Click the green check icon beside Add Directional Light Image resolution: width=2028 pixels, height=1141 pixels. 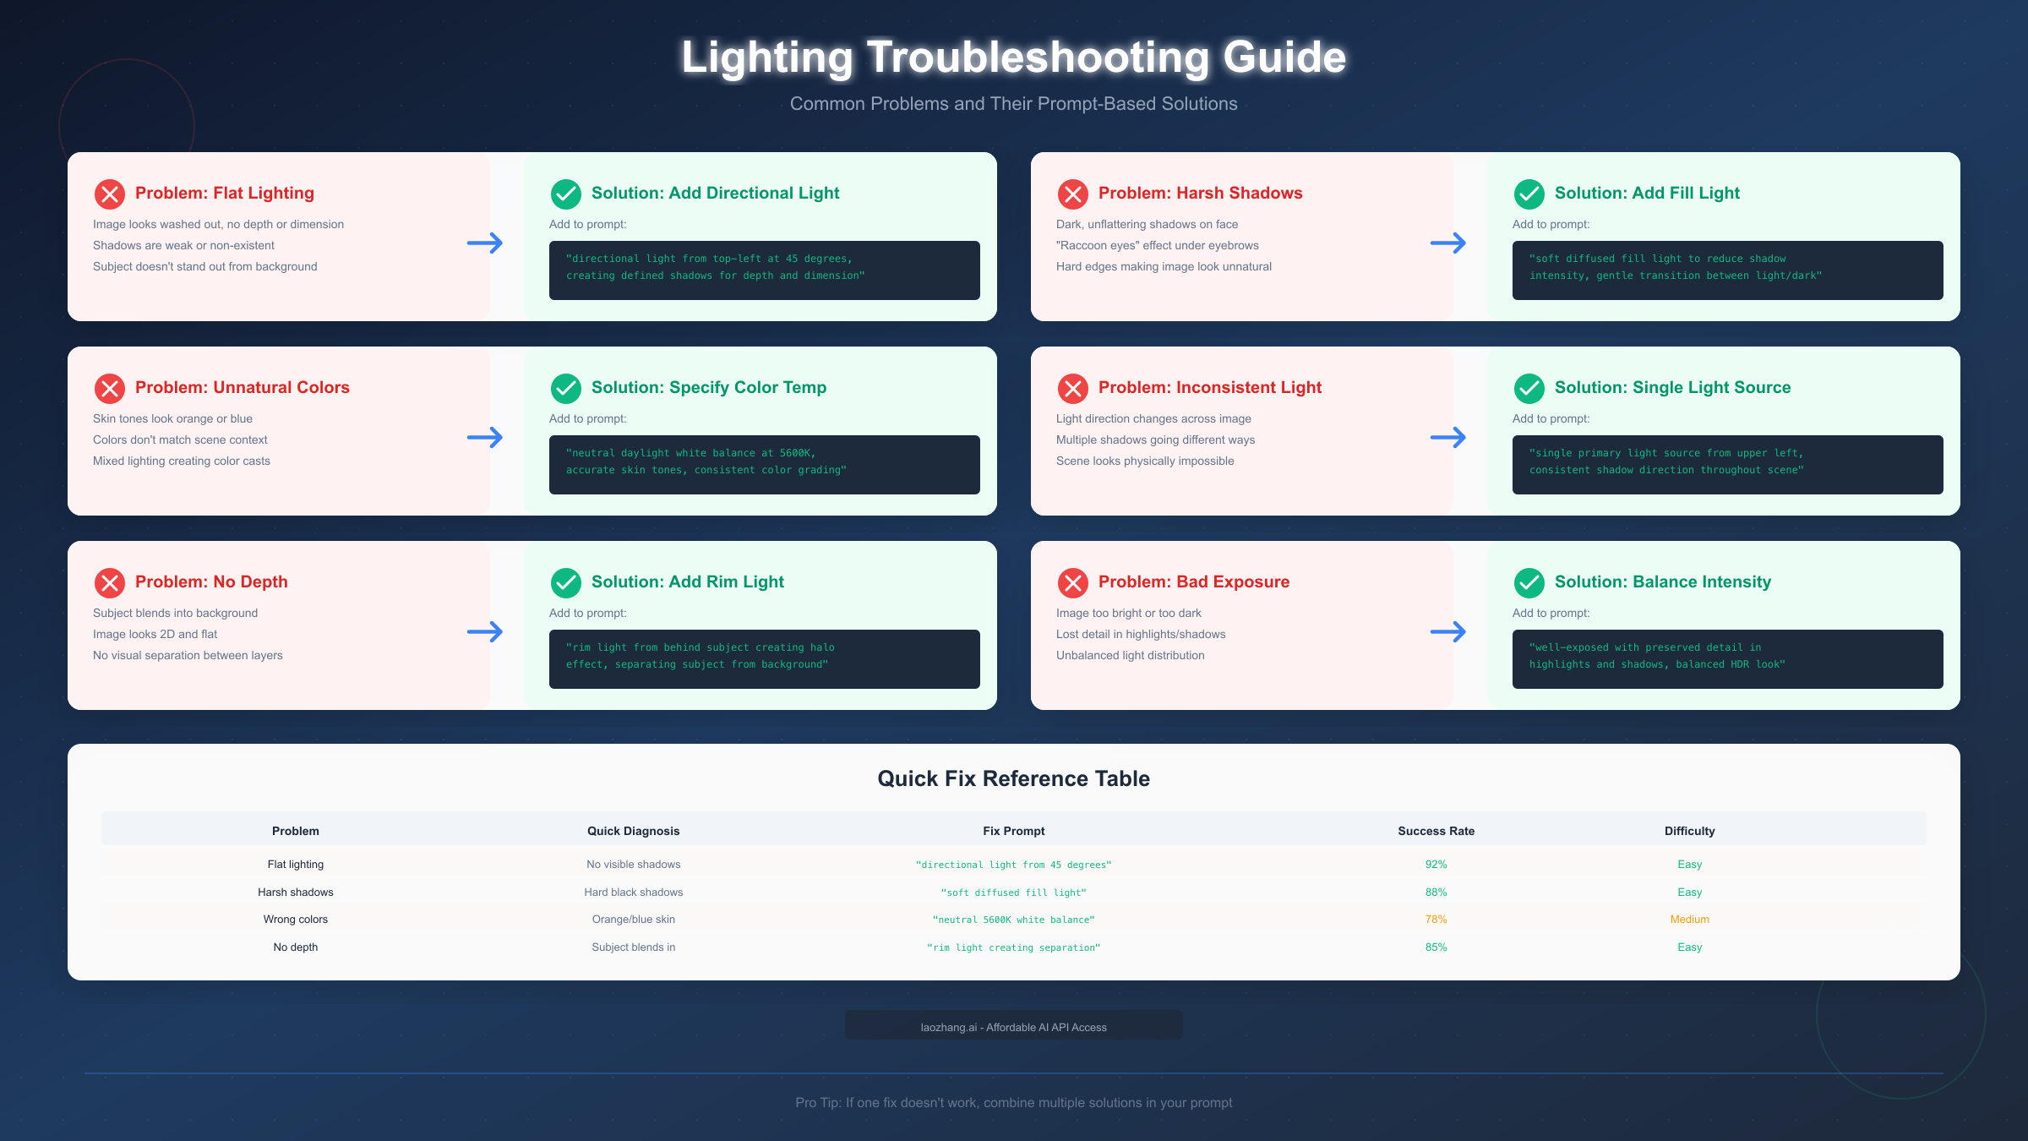point(566,194)
